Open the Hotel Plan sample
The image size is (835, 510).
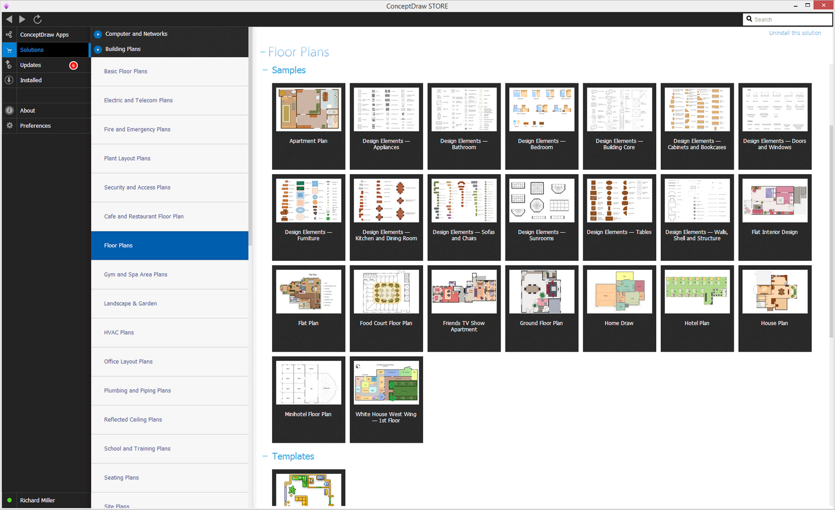click(x=697, y=309)
